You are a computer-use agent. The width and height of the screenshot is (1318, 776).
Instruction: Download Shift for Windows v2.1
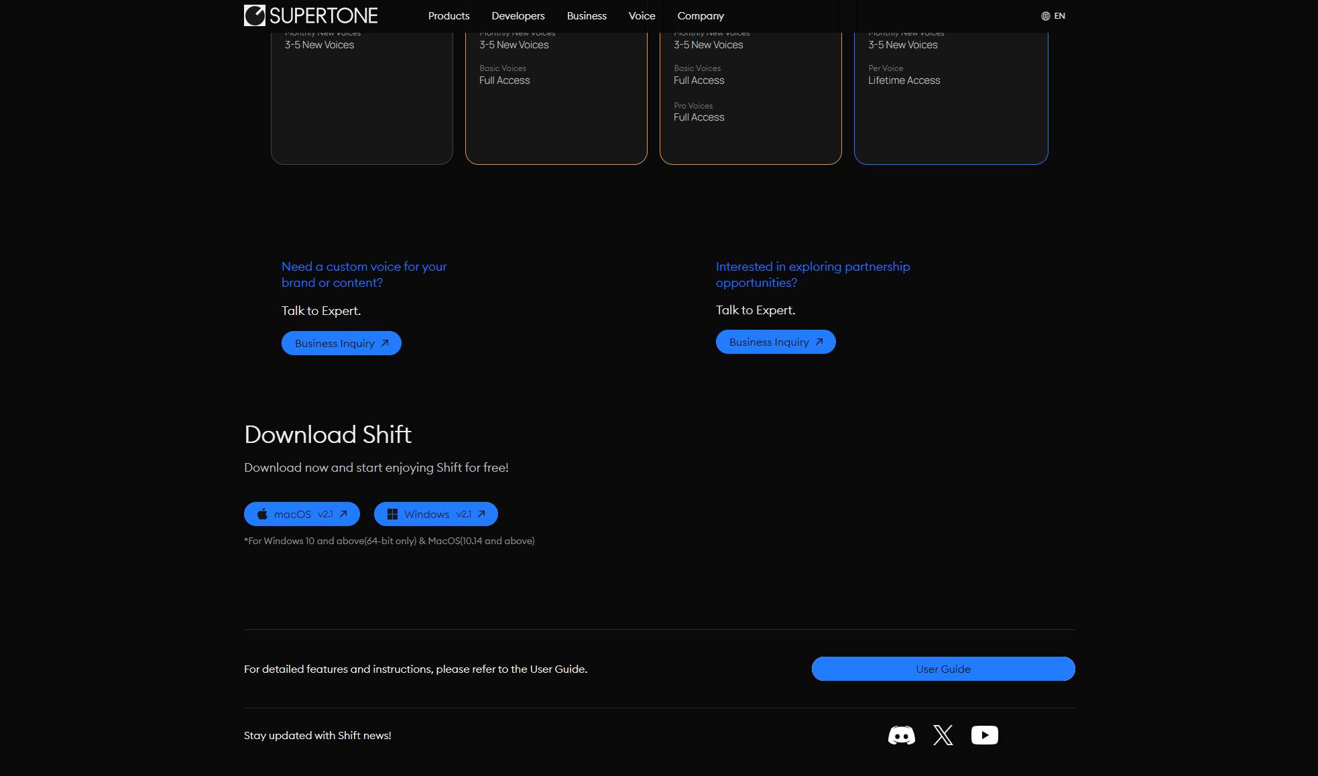[436, 514]
